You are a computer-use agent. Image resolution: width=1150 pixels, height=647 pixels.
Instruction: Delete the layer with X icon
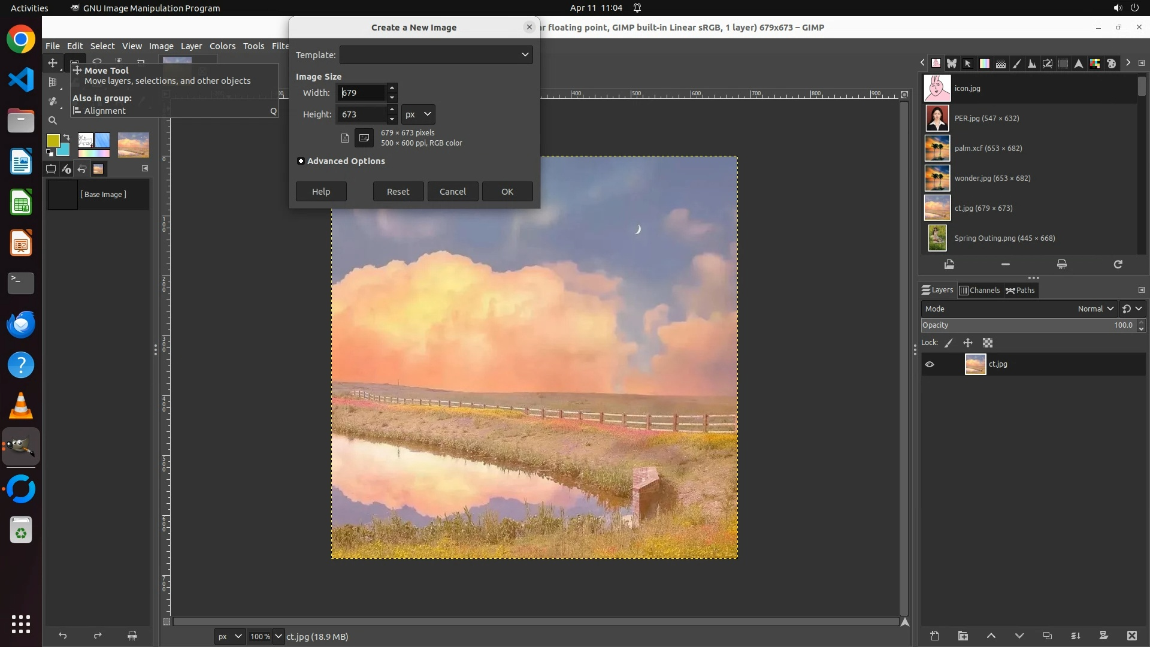pos(1131,636)
